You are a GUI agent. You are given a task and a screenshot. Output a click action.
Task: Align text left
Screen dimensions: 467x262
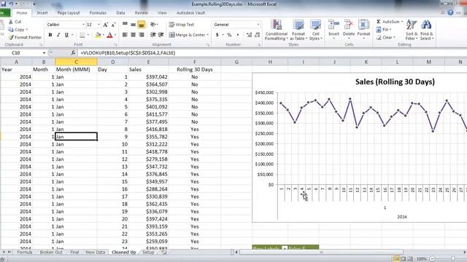(125, 35)
